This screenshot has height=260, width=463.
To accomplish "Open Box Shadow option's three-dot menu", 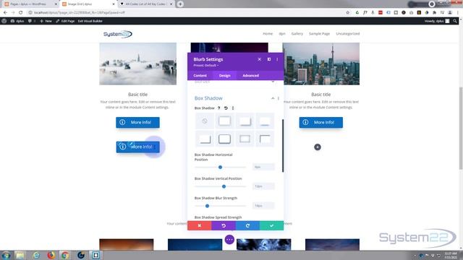I will pos(233,108).
